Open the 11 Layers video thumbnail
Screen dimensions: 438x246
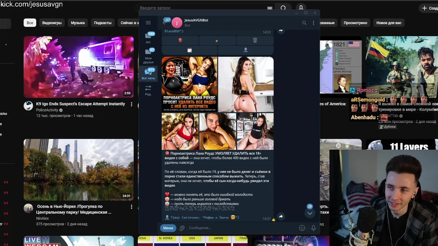[x=402, y=144]
